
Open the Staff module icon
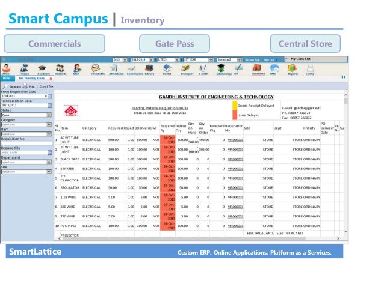(77, 69)
